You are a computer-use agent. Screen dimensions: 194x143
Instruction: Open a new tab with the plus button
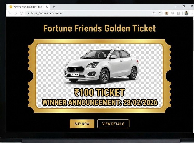tap(54, 7)
